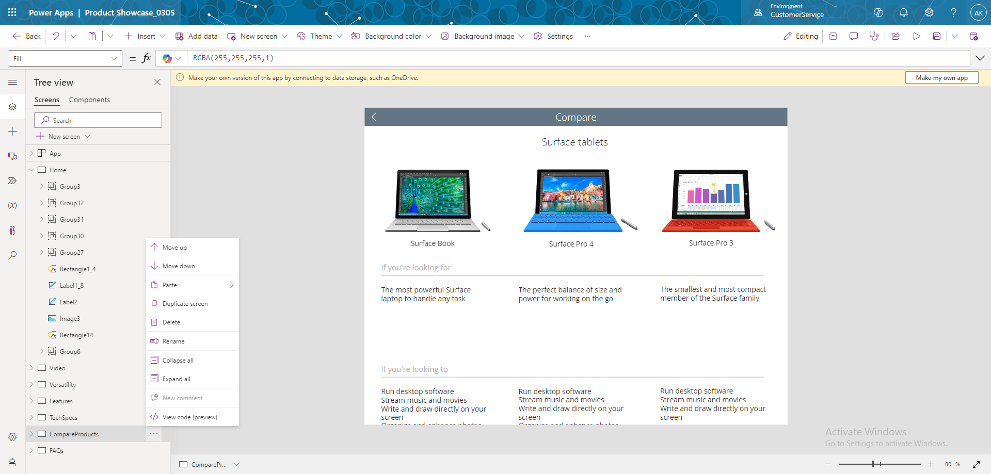Collapse the Home screen node

click(x=31, y=170)
